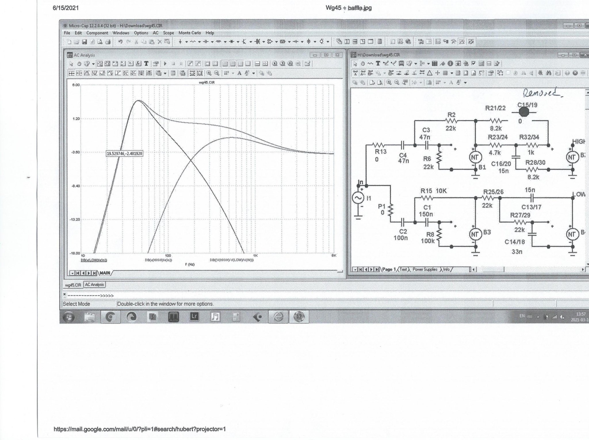Click the DB(v(HIGH)/v(In)) curve label

[x=158, y=260]
